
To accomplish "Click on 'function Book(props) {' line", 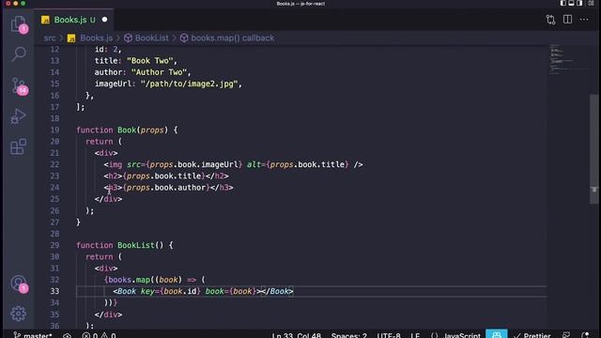I will [127, 130].
